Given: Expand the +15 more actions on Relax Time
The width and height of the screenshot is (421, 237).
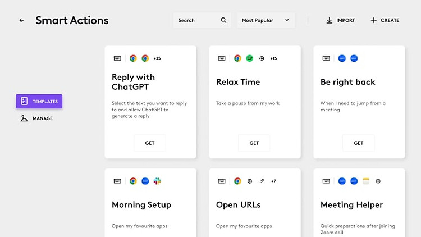Looking at the screenshot, I should pyautogui.click(x=273, y=58).
